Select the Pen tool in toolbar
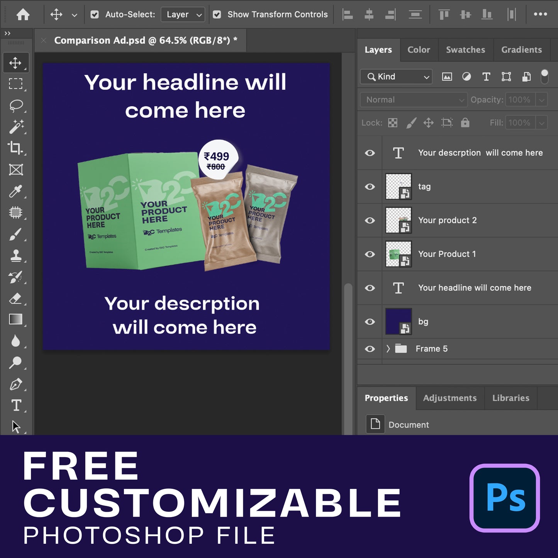558x558 pixels. click(x=16, y=384)
